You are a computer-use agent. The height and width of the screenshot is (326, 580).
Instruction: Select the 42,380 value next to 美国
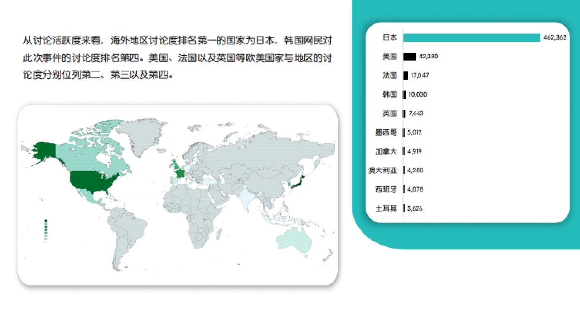427,57
